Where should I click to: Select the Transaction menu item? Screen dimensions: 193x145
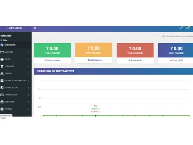coord(16,95)
